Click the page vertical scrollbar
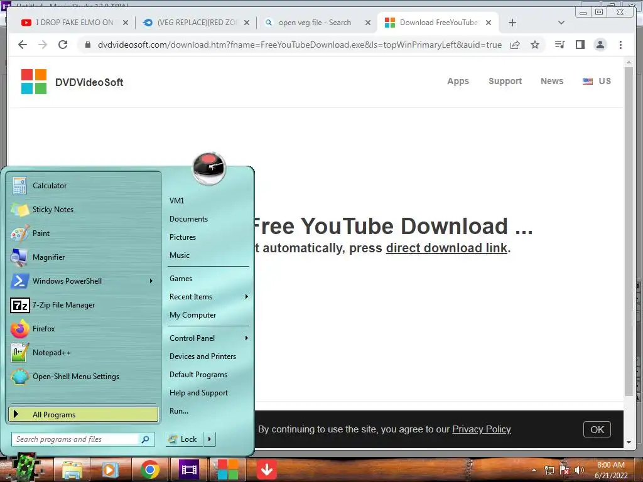Viewport: 643px width, 482px height. point(629,232)
